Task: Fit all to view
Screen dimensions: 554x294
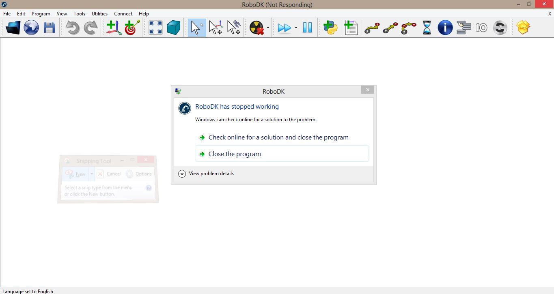Action: point(155,28)
